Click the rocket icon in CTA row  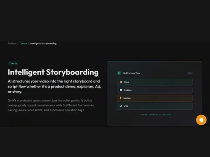[121, 106]
